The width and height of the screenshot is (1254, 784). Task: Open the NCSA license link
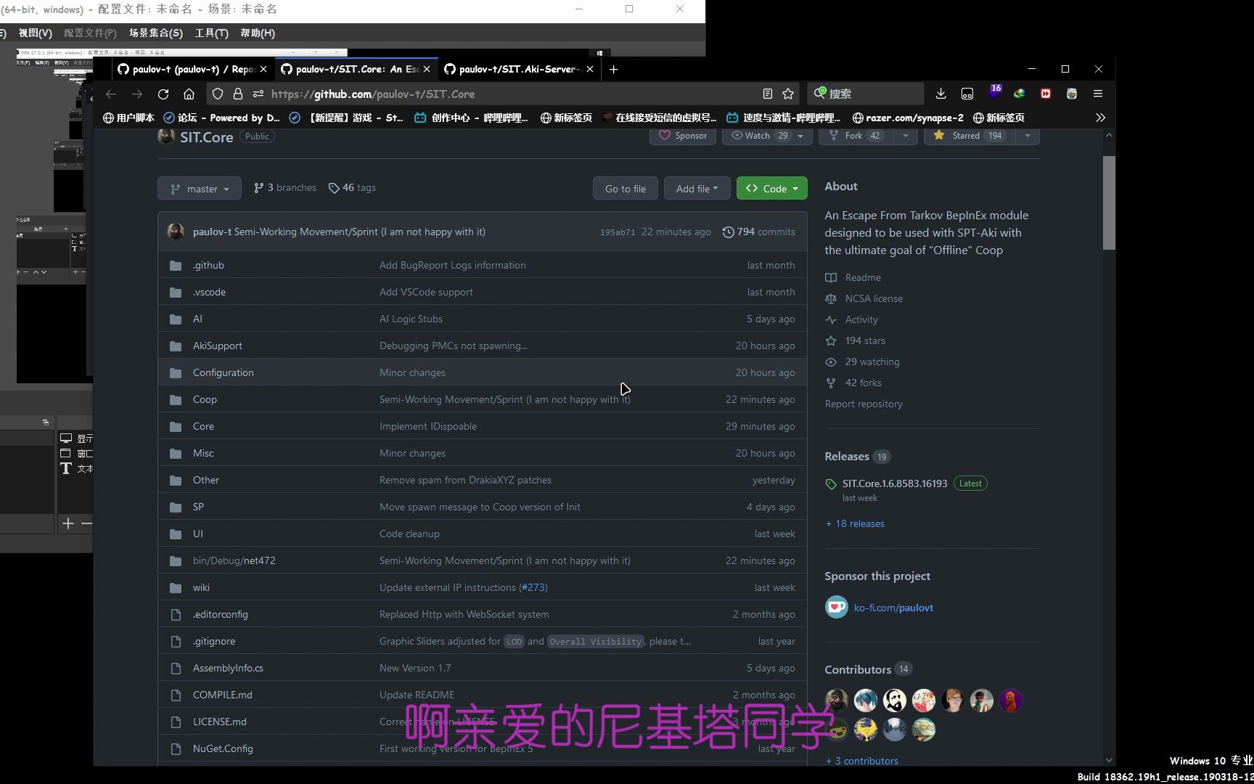(x=874, y=298)
